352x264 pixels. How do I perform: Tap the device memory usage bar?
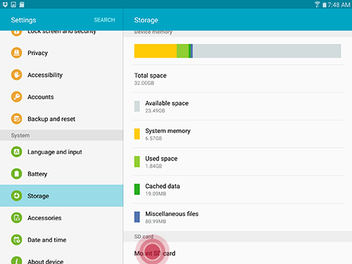[x=237, y=51]
